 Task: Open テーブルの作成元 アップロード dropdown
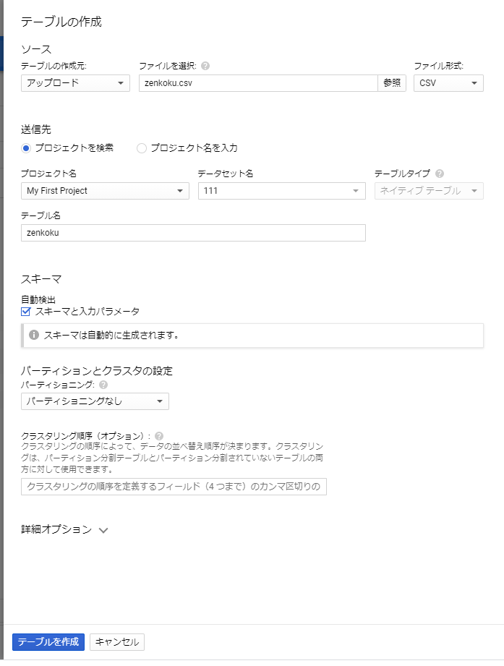(x=75, y=83)
